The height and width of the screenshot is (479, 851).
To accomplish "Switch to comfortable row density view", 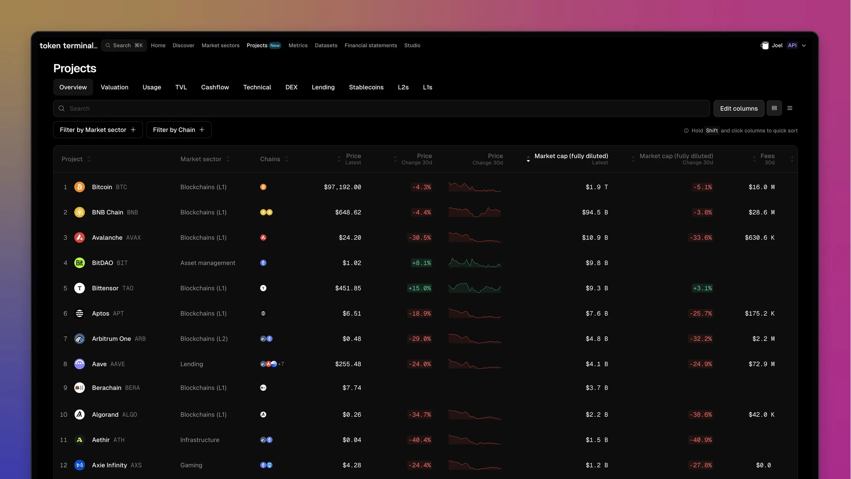I will (x=774, y=108).
